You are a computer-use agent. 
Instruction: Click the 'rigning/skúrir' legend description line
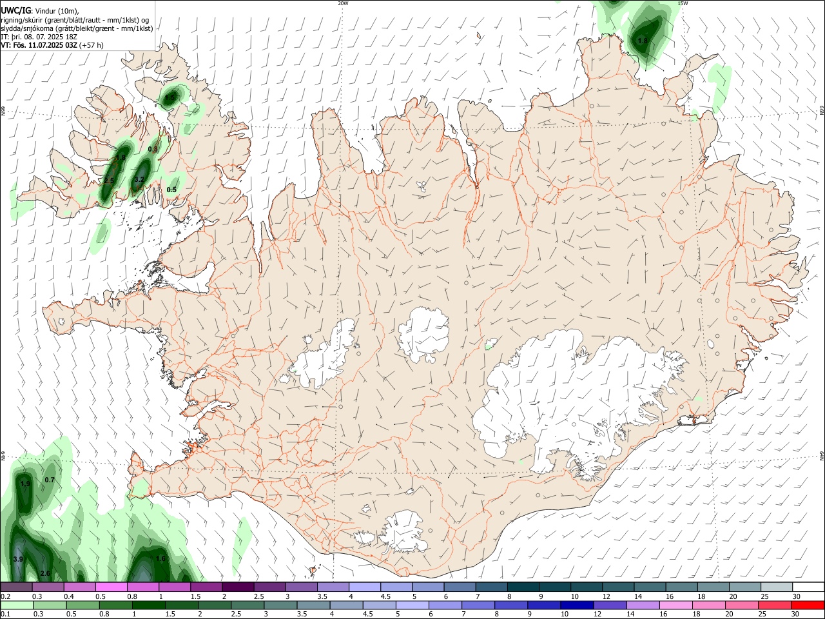click(75, 20)
